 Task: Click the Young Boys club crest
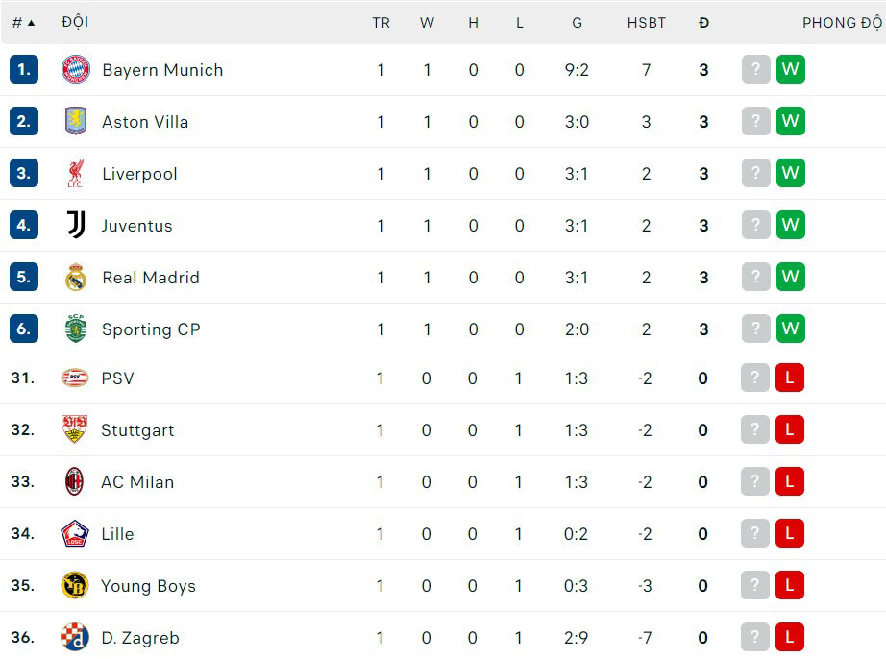[x=75, y=585]
